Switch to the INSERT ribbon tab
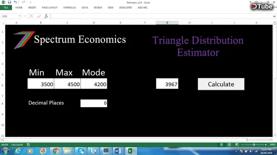Screen dimensions: 277x155 [32, 8]
